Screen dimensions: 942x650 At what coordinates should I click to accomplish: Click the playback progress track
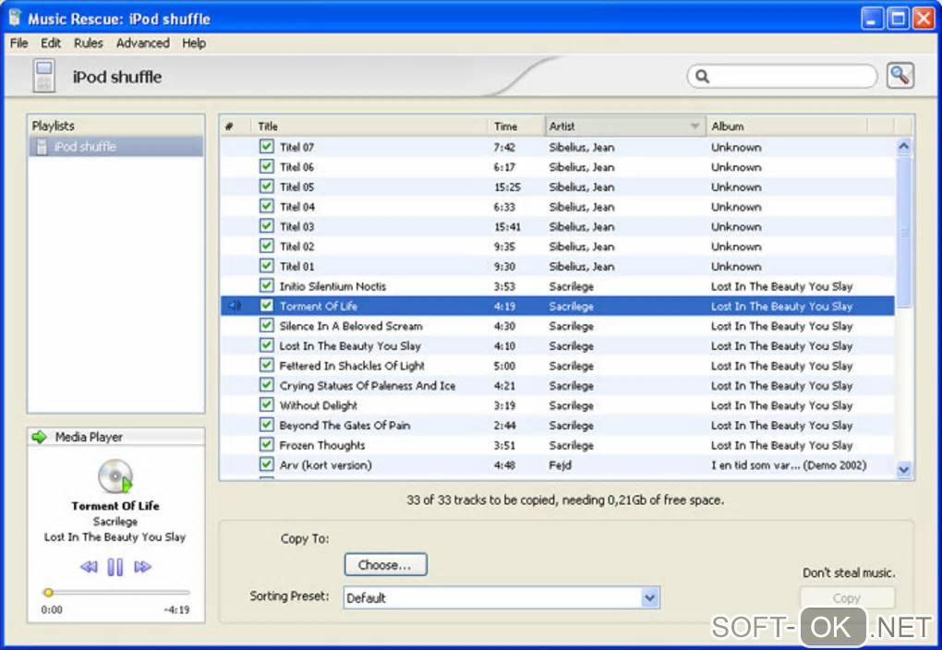(x=116, y=593)
